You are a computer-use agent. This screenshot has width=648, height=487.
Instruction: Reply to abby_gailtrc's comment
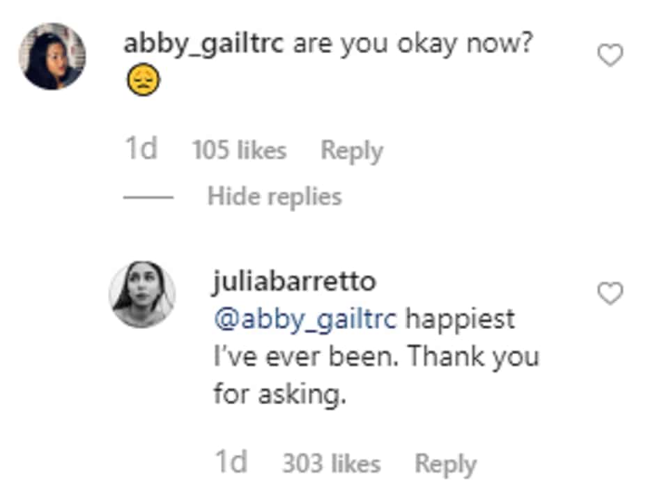pos(352,150)
